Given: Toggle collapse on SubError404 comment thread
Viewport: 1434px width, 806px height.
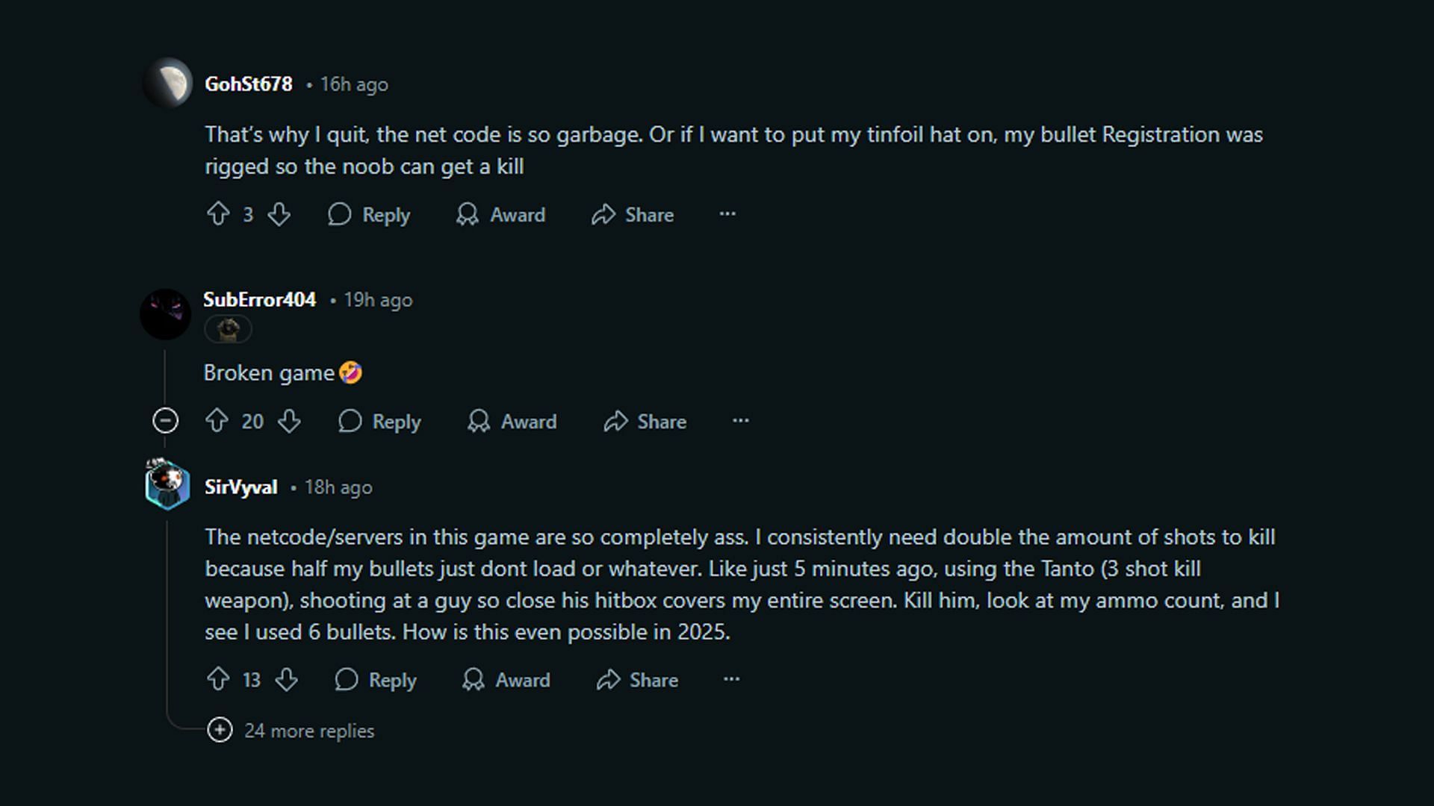Looking at the screenshot, I should coord(164,421).
